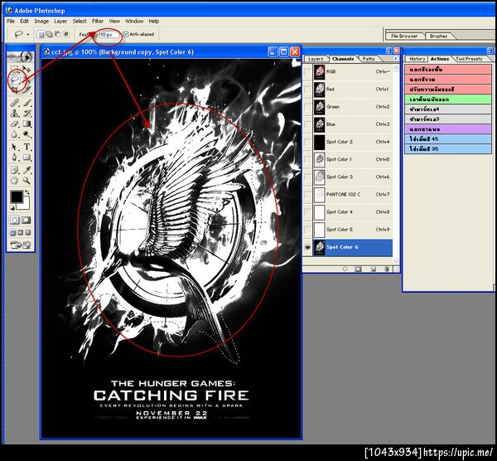
Task: Select the Healing Brush tool
Action: tap(15, 103)
